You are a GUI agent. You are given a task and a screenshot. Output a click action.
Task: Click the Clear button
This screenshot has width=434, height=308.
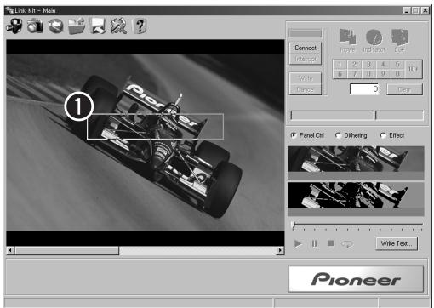(x=404, y=89)
